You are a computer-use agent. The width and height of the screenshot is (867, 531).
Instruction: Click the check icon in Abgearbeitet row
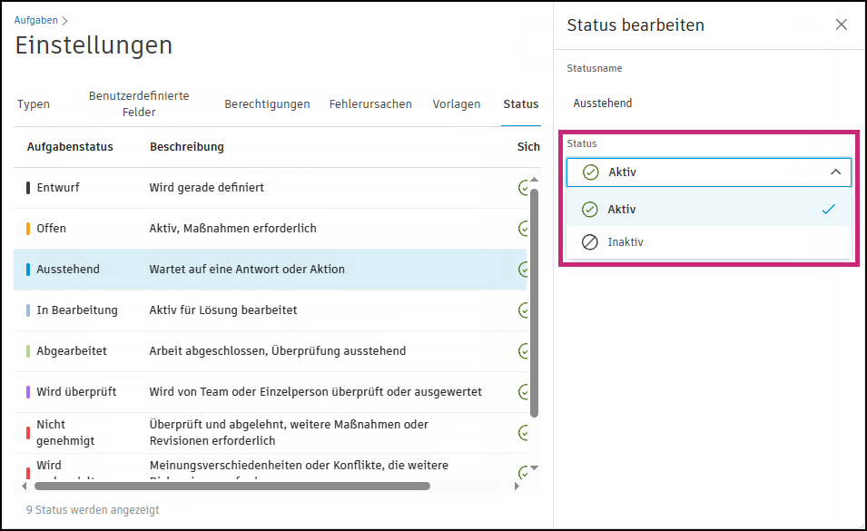tap(524, 351)
